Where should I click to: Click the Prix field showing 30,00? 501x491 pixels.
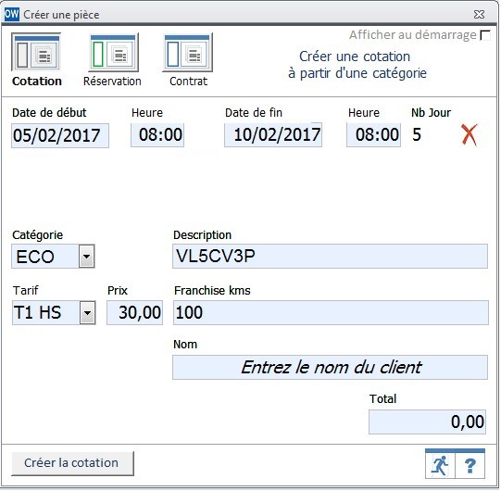[x=135, y=312]
